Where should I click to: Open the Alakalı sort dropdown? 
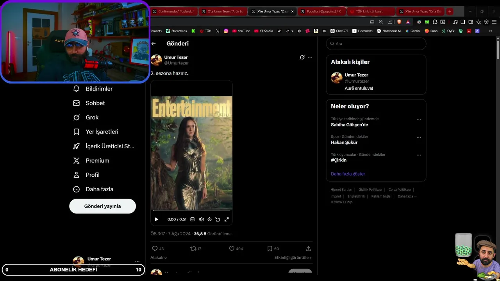tap(159, 258)
